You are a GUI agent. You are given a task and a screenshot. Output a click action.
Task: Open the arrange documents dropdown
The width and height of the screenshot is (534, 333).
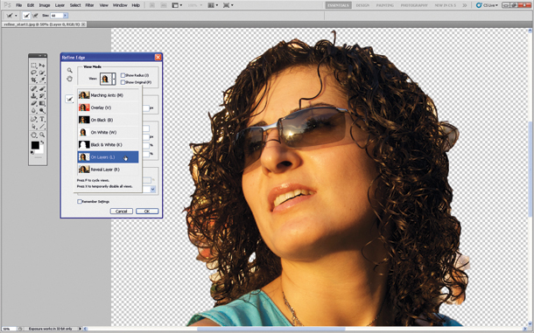tap(214, 5)
